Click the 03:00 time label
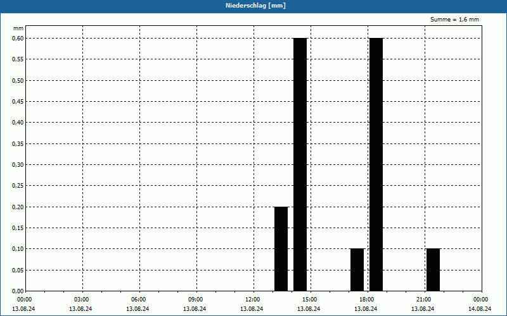Screen dimensions: 507x316 point(82,300)
